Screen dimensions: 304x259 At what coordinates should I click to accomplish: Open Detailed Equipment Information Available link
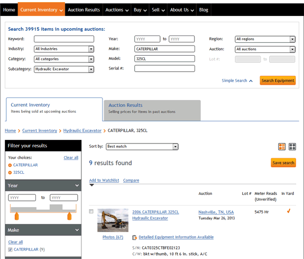tap(176, 237)
